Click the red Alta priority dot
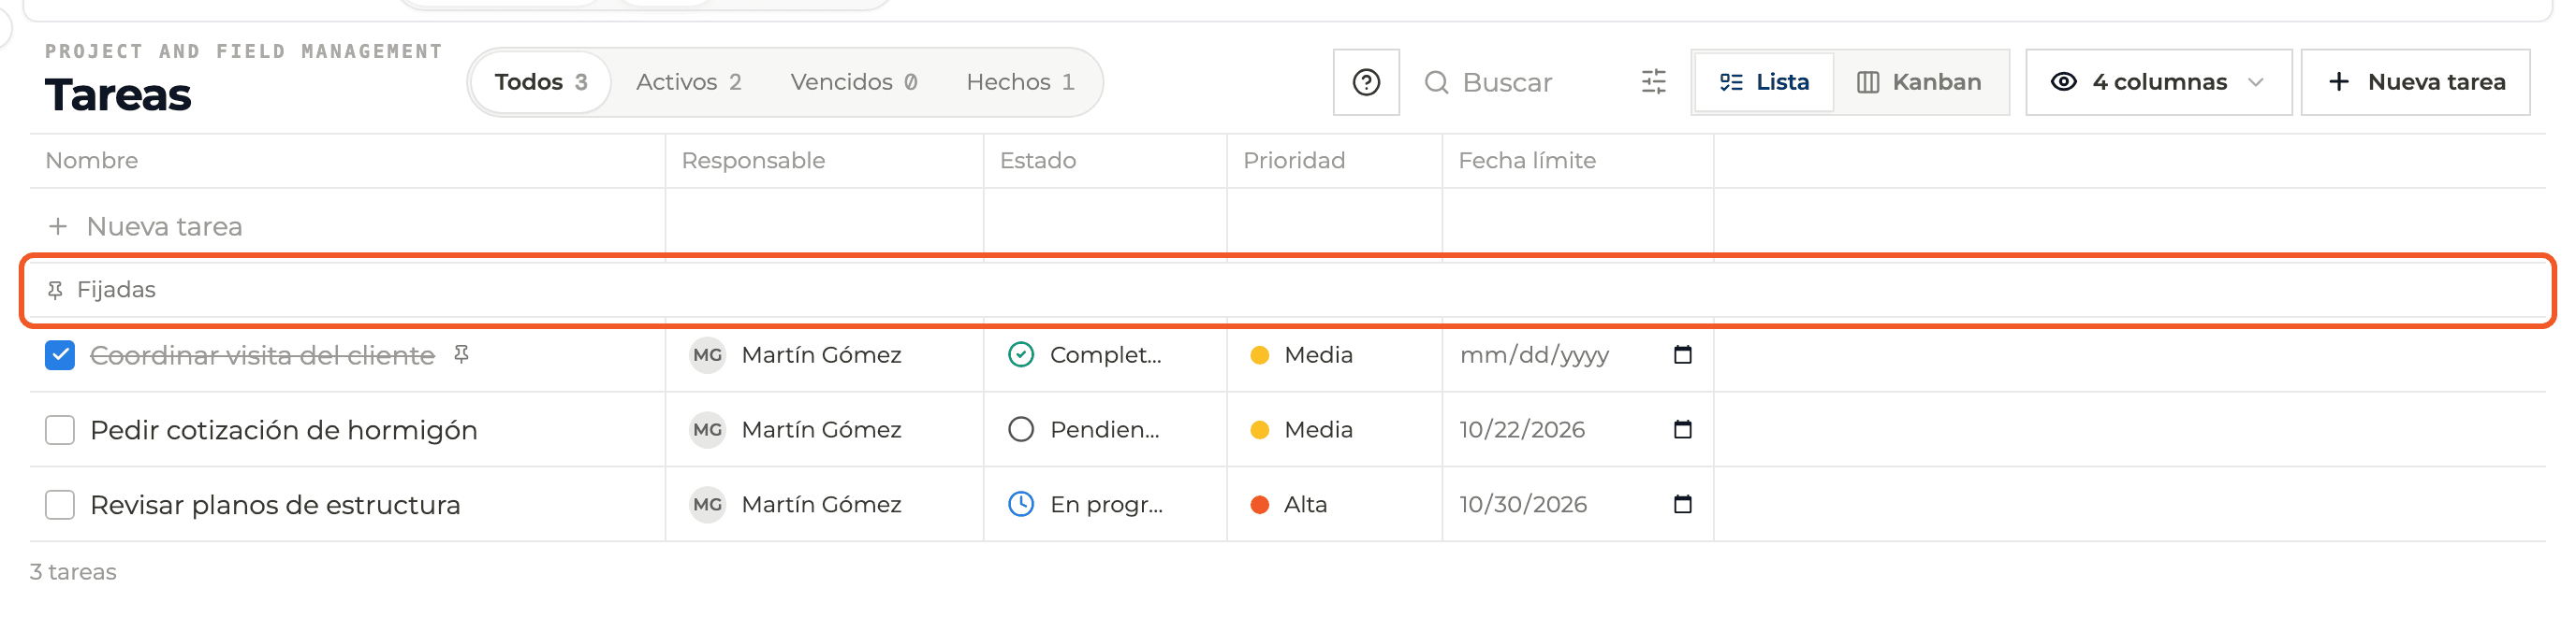 coord(1260,505)
